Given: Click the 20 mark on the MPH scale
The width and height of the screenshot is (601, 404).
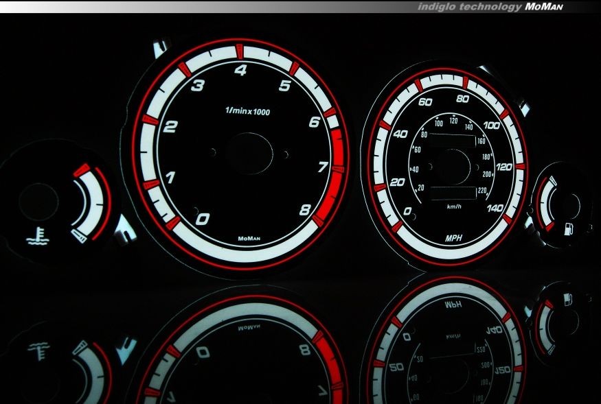Looking at the screenshot, I should click(396, 182).
